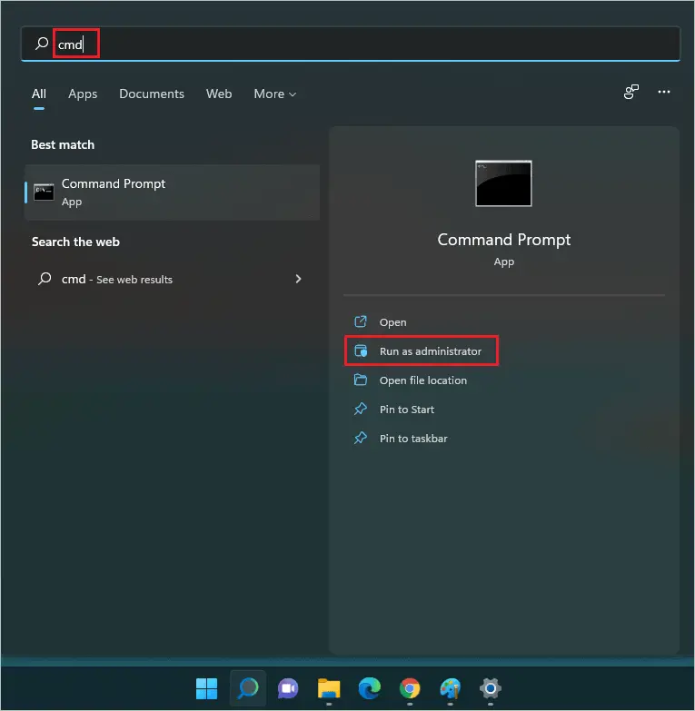Open the Windows Start button on taskbar
Screen dimensions: 695x711
[x=207, y=688]
